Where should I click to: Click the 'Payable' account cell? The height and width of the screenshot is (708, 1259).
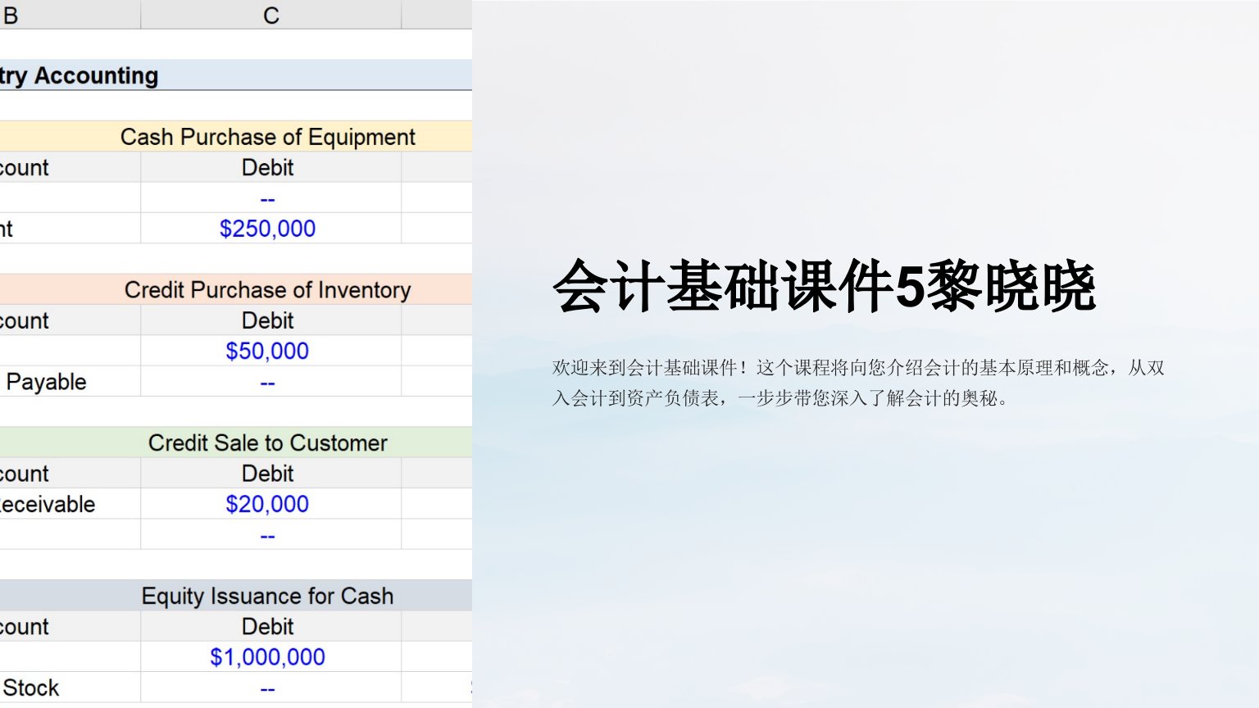point(70,382)
